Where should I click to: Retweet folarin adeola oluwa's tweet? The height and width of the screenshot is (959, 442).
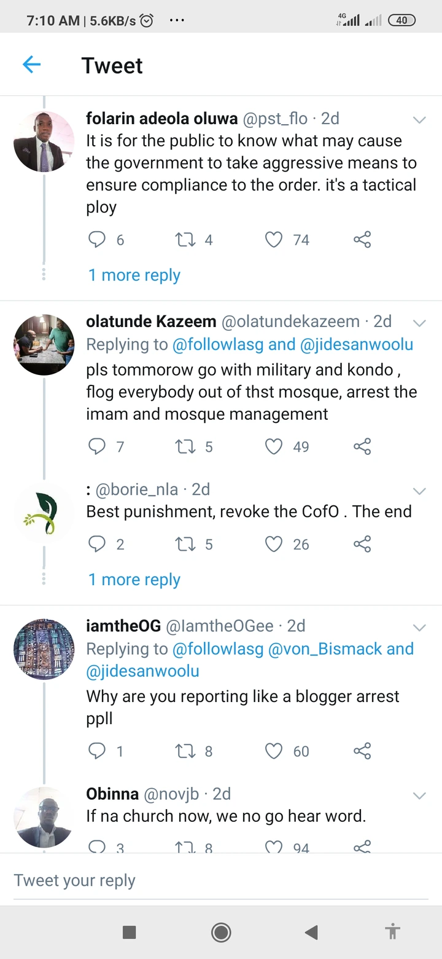(x=185, y=239)
